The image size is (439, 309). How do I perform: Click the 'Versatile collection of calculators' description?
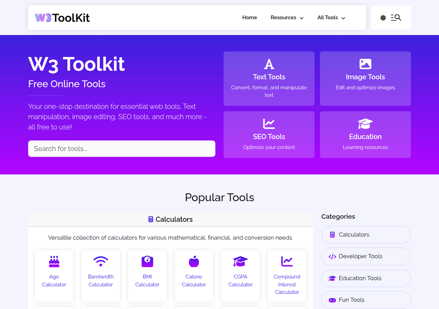pyautogui.click(x=170, y=238)
